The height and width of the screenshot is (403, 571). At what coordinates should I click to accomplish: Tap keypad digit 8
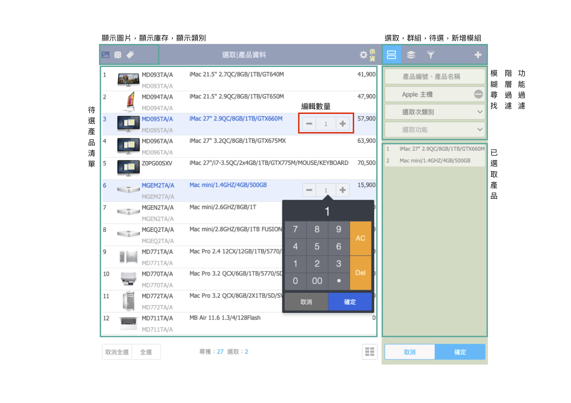coord(317,230)
